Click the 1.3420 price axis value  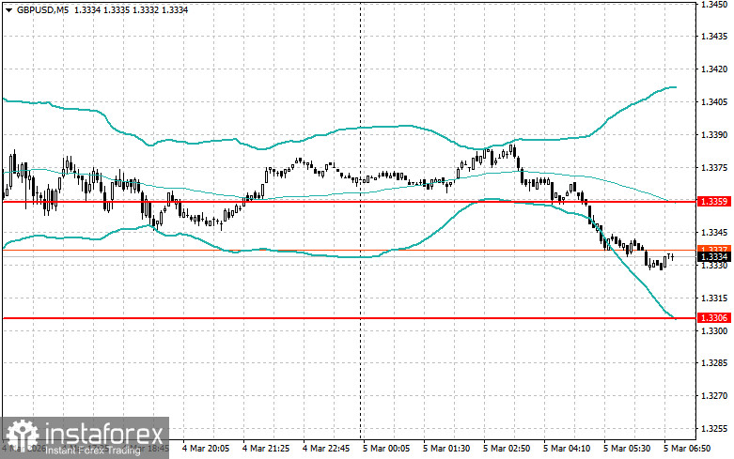[x=714, y=69]
